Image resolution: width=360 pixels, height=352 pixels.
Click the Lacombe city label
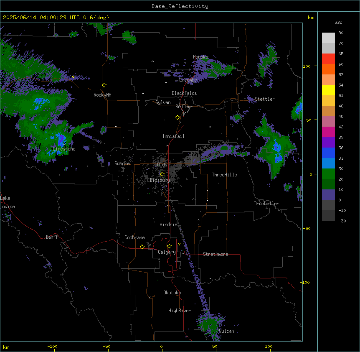coord(188,80)
